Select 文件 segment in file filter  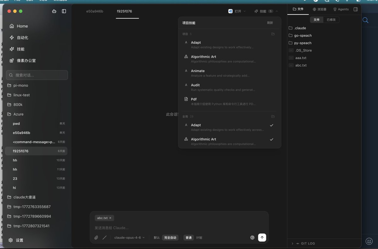(317, 20)
